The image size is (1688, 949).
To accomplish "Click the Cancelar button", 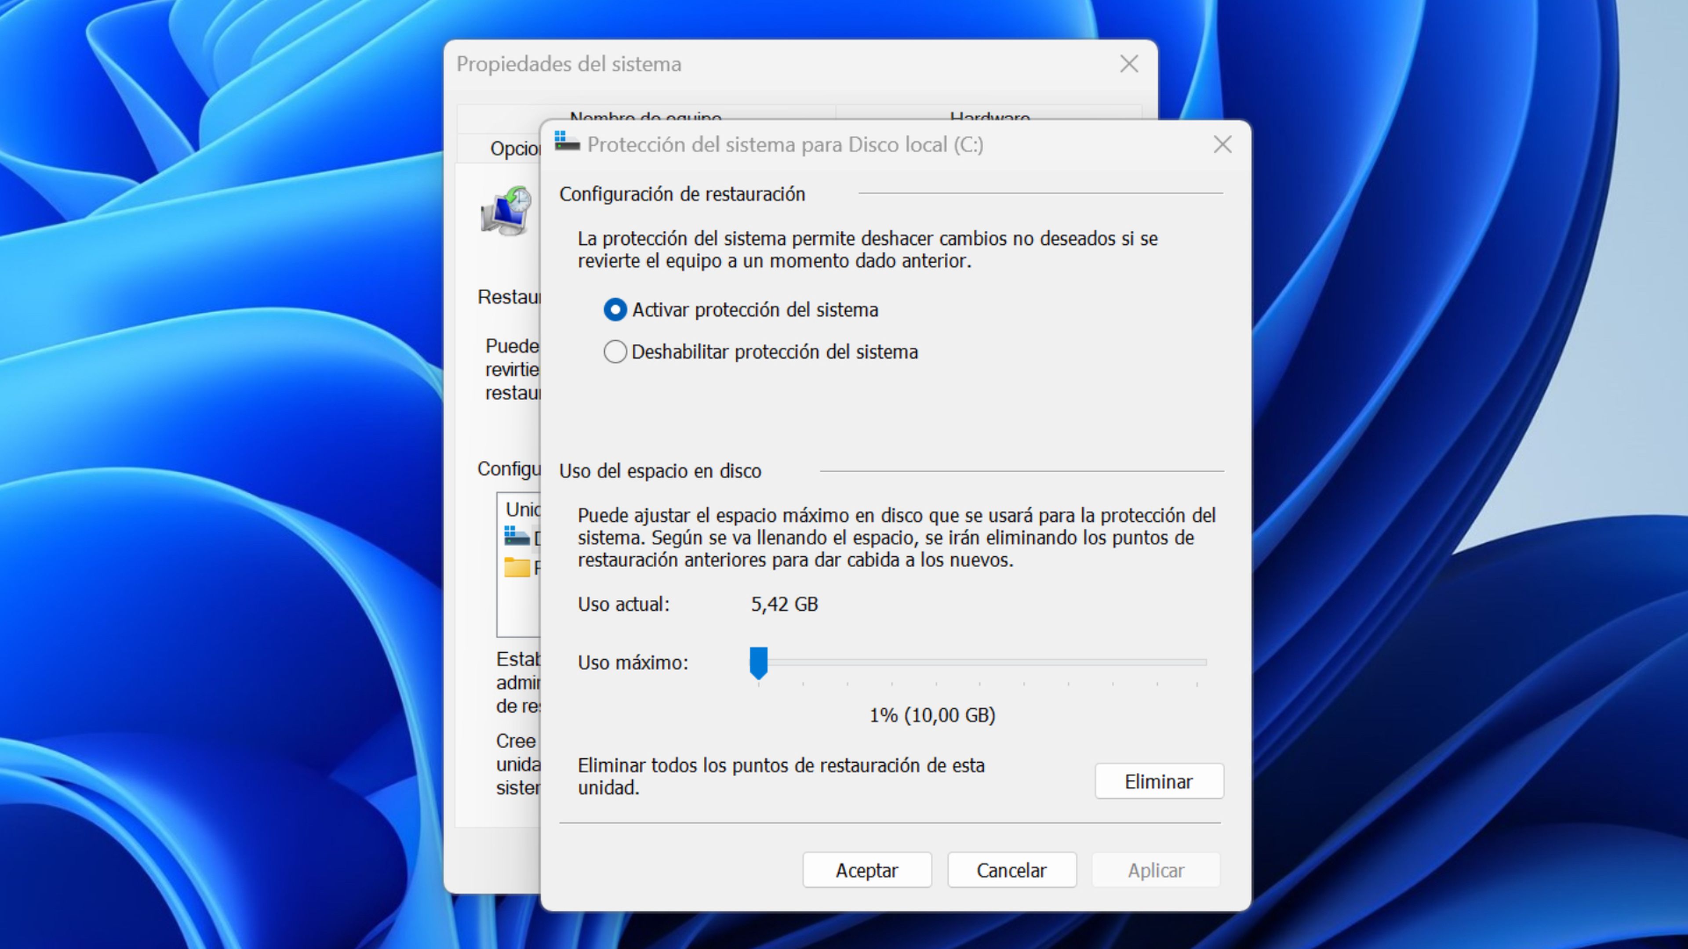I will point(1012,870).
